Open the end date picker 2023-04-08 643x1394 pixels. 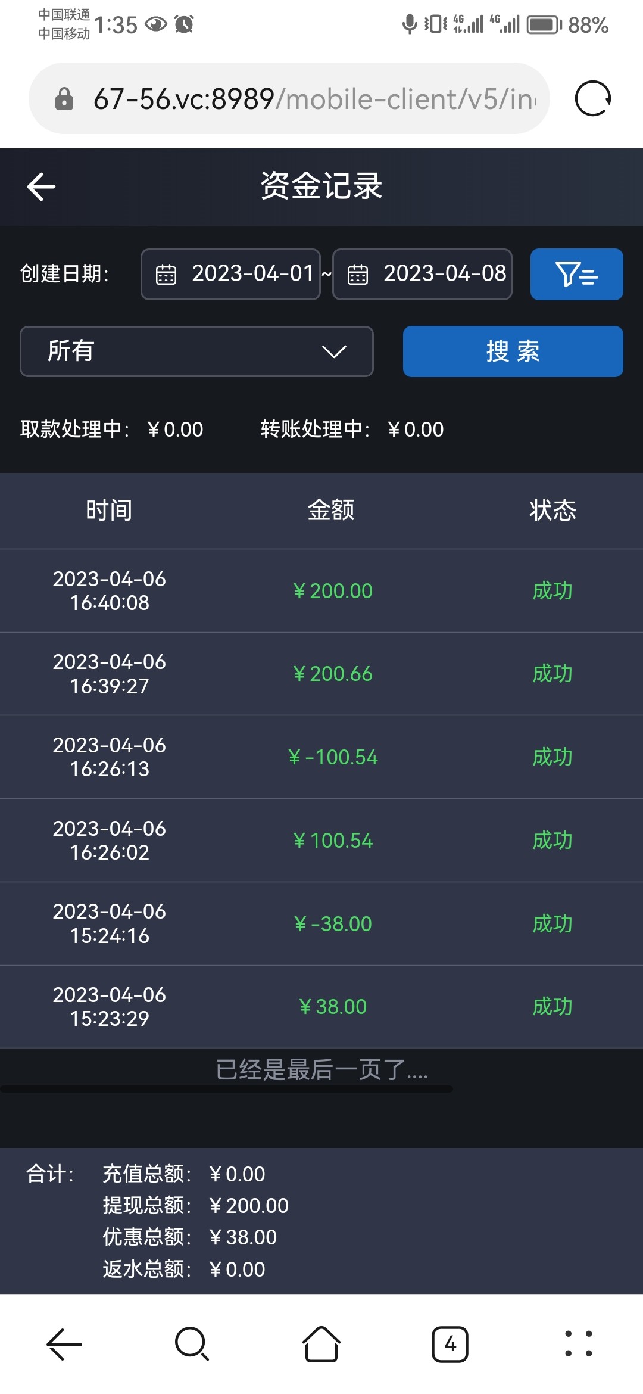point(422,274)
